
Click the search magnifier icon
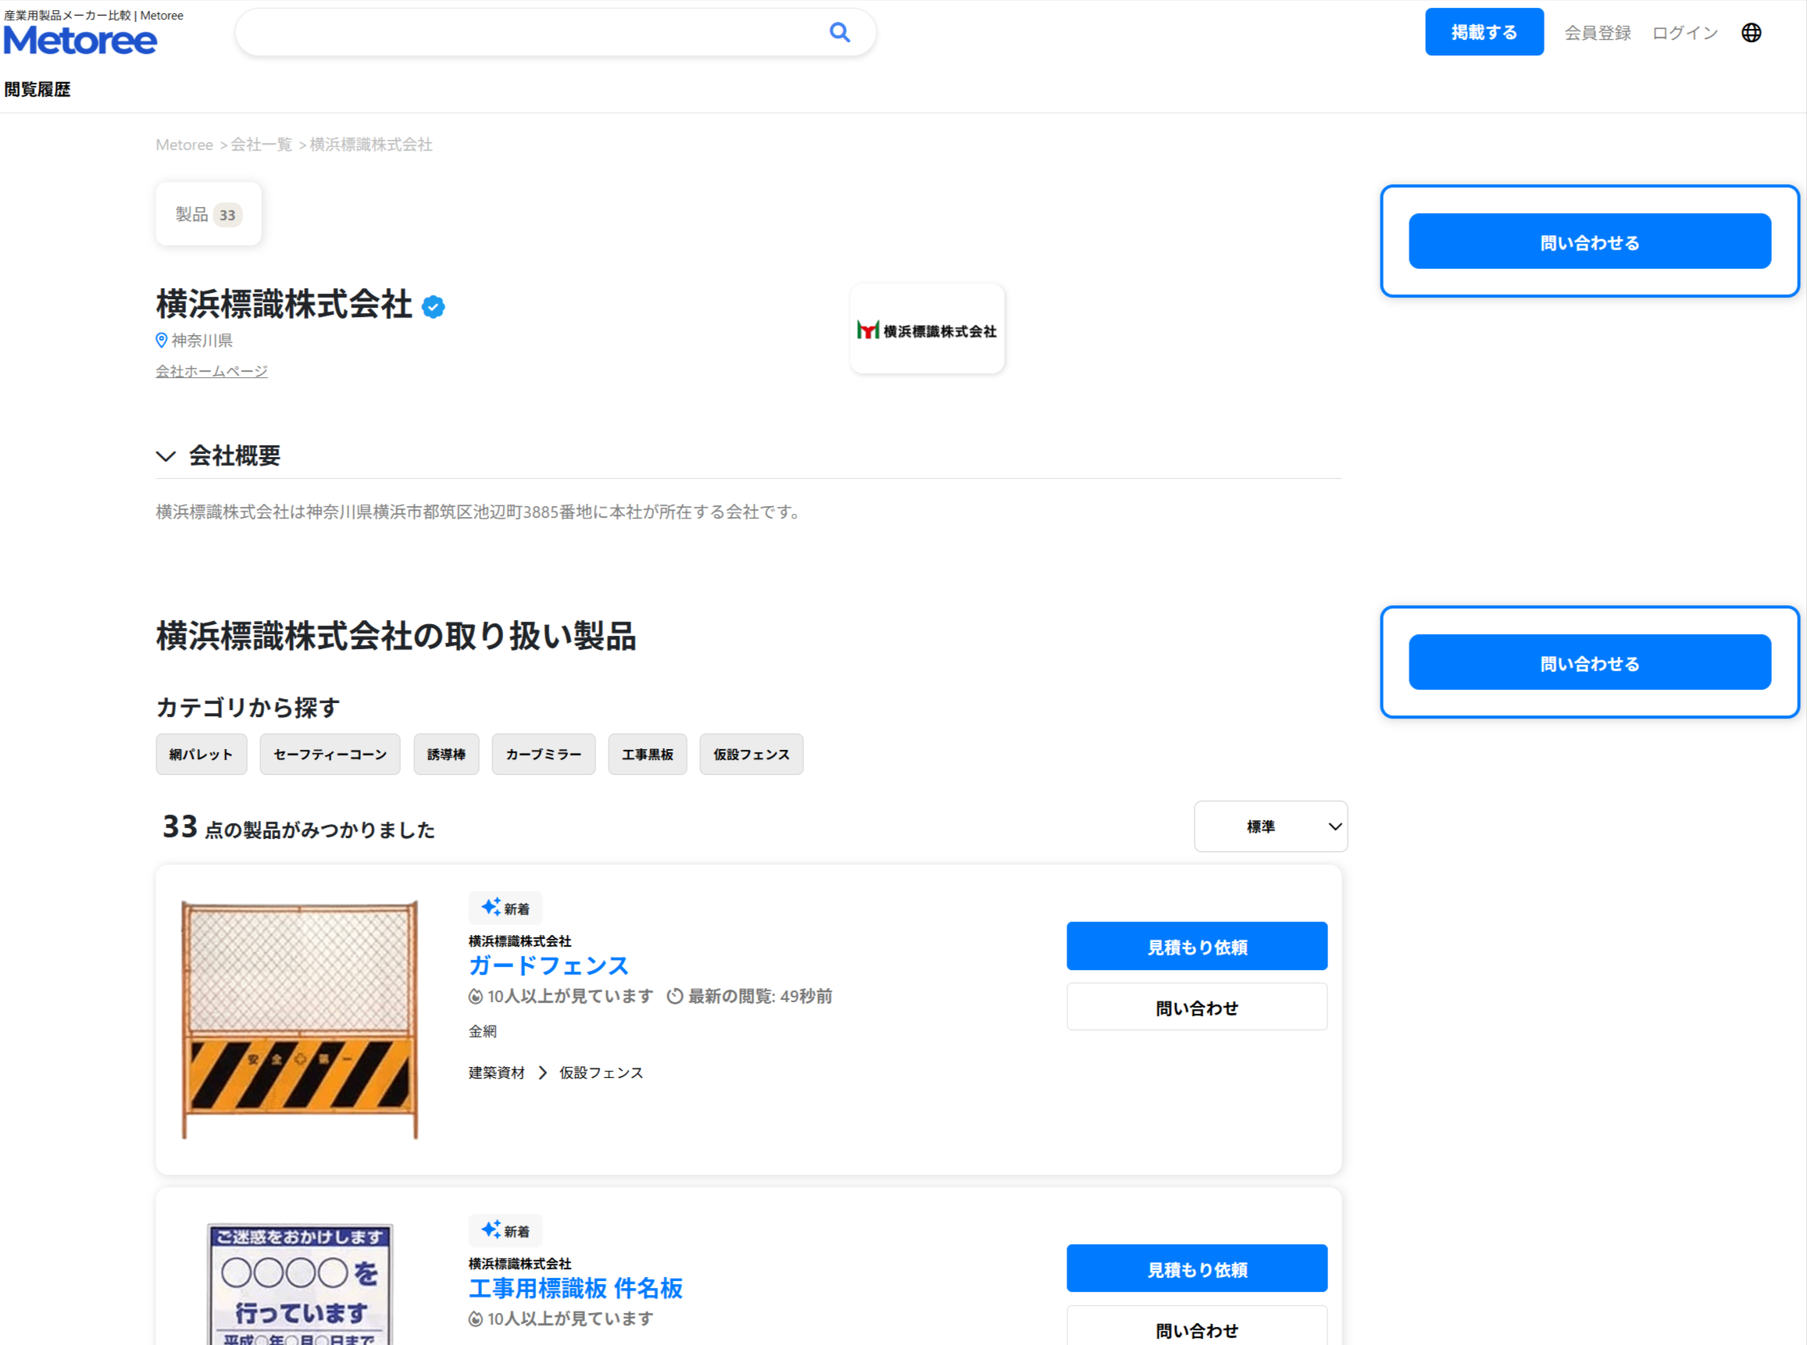click(840, 33)
